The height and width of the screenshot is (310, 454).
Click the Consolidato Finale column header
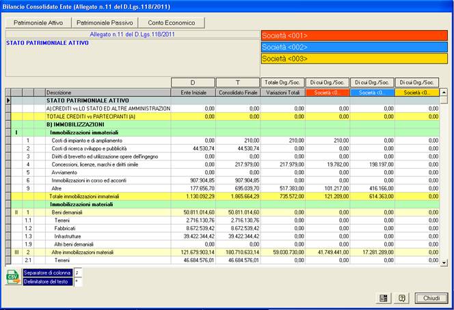238,93
